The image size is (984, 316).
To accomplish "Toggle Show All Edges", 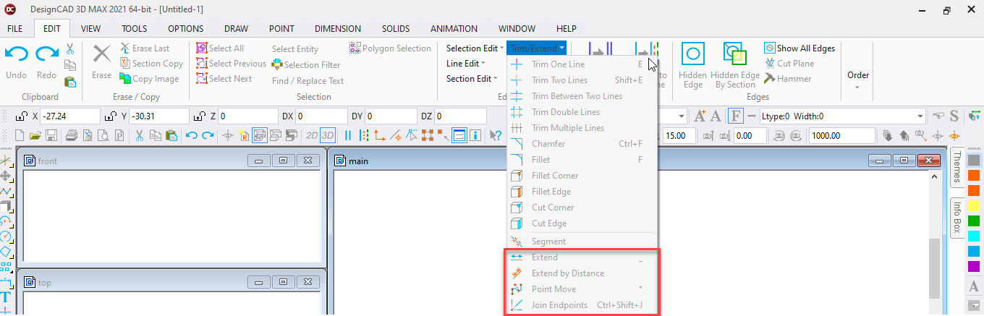I will click(799, 48).
